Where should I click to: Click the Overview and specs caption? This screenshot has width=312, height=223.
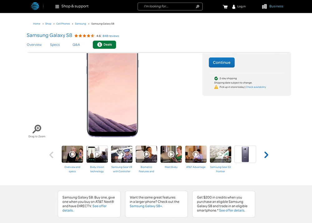[x=72, y=169]
